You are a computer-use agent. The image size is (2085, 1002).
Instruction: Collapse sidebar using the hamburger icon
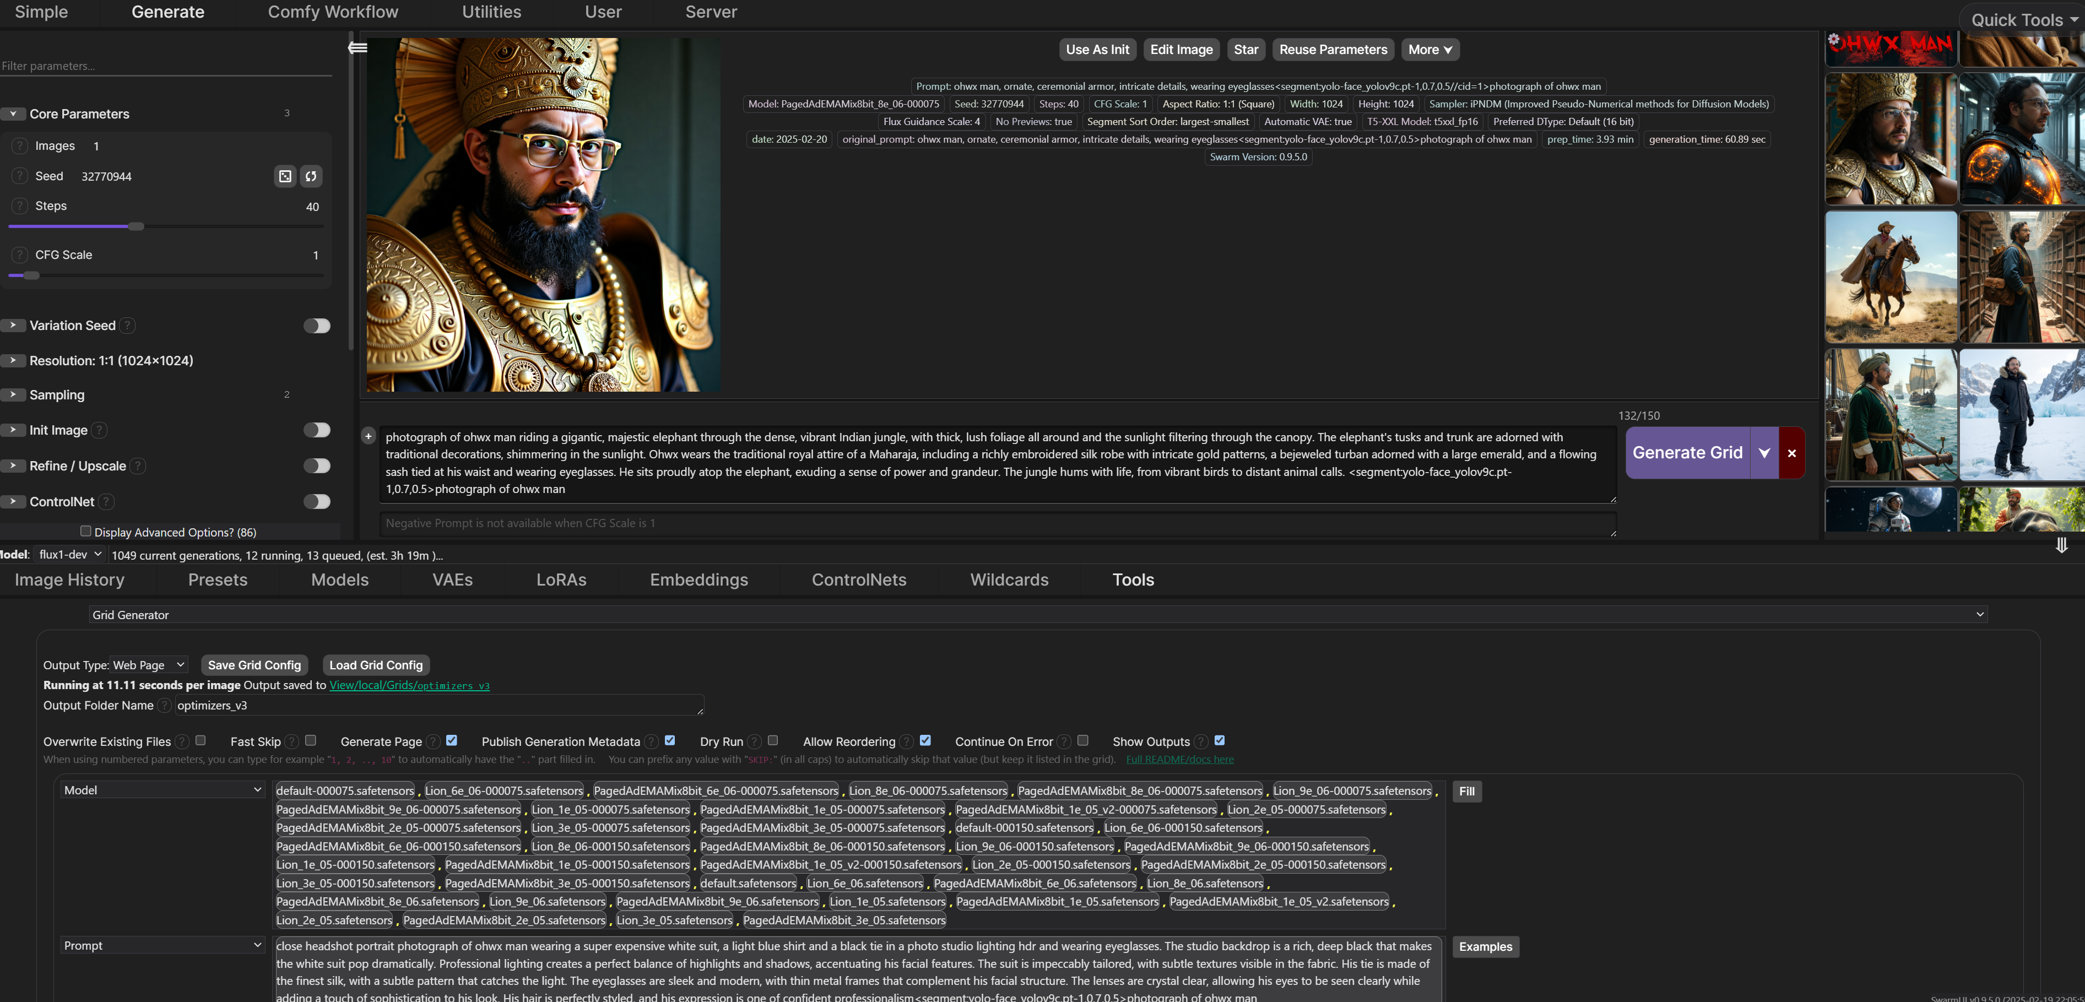pyautogui.click(x=357, y=48)
